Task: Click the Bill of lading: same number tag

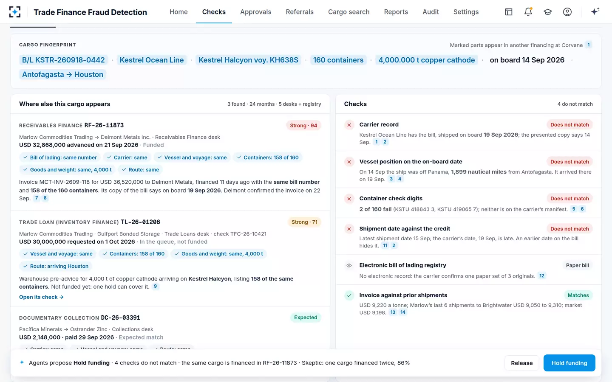Action: (60, 157)
